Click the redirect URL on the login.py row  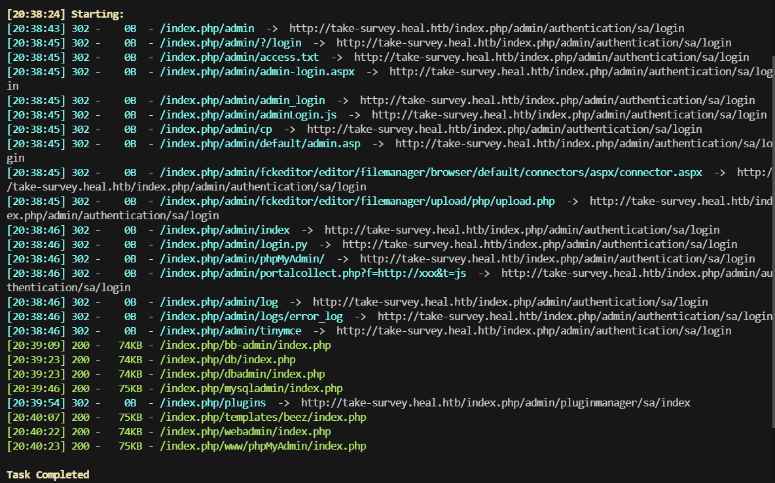click(540, 244)
